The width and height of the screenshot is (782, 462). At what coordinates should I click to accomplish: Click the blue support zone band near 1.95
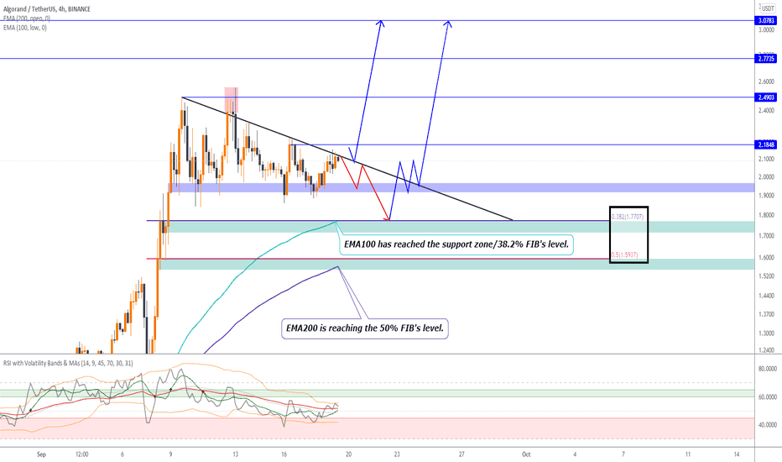point(461,188)
